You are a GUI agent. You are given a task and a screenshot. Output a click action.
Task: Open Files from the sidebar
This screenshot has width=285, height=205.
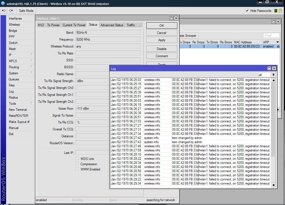coord(20,85)
